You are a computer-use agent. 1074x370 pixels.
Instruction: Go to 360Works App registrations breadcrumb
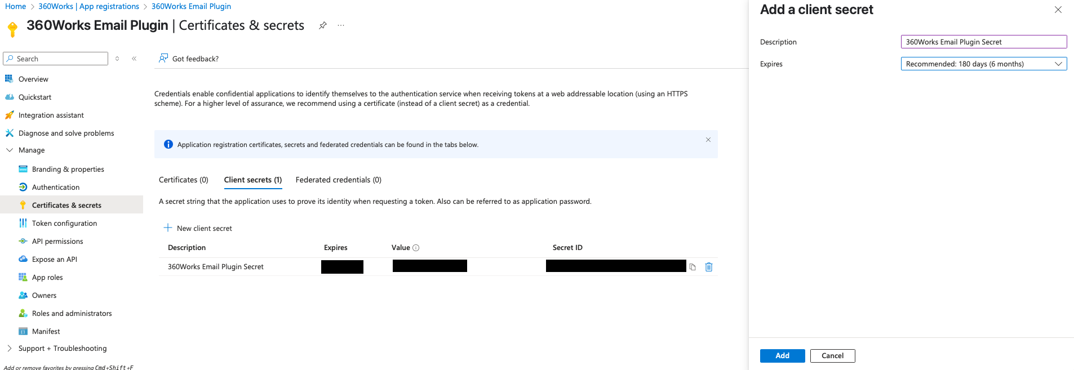click(x=89, y=6)
